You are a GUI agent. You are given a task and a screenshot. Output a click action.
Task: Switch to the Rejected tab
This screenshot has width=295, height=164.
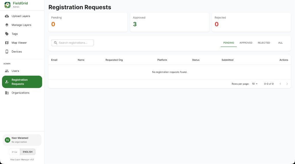[264, 43]
